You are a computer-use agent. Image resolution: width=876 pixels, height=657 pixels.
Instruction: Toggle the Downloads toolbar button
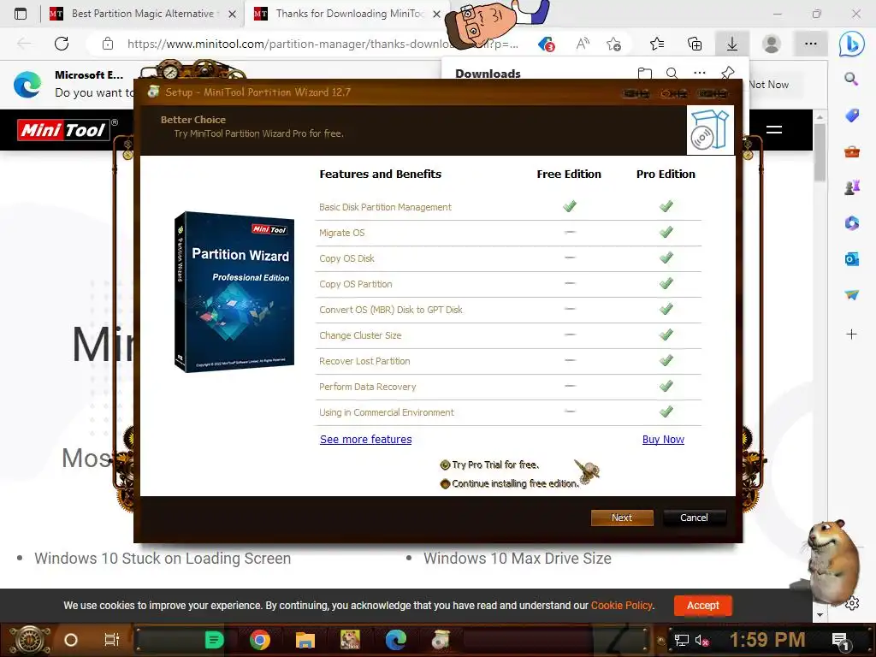(732, 44)
